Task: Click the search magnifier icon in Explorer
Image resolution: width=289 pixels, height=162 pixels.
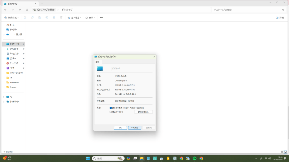Action: click(x=283, y=10)
